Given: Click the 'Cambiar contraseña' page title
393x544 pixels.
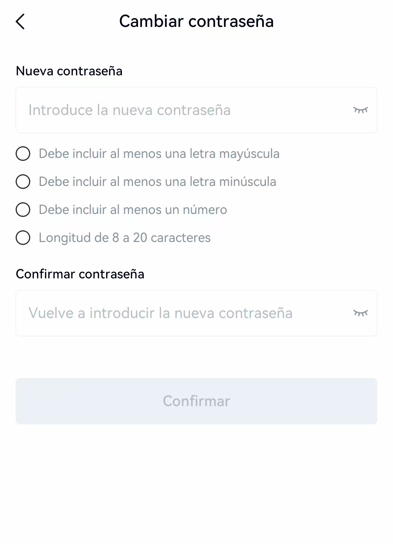Looking at the screenshot, I should coord(196,21).
